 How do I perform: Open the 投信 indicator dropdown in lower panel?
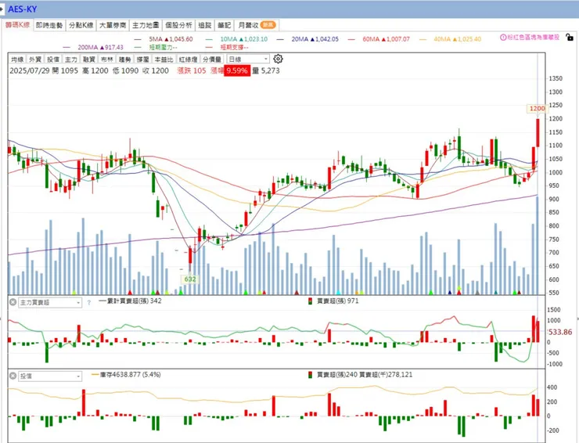(x=50, y=376)
